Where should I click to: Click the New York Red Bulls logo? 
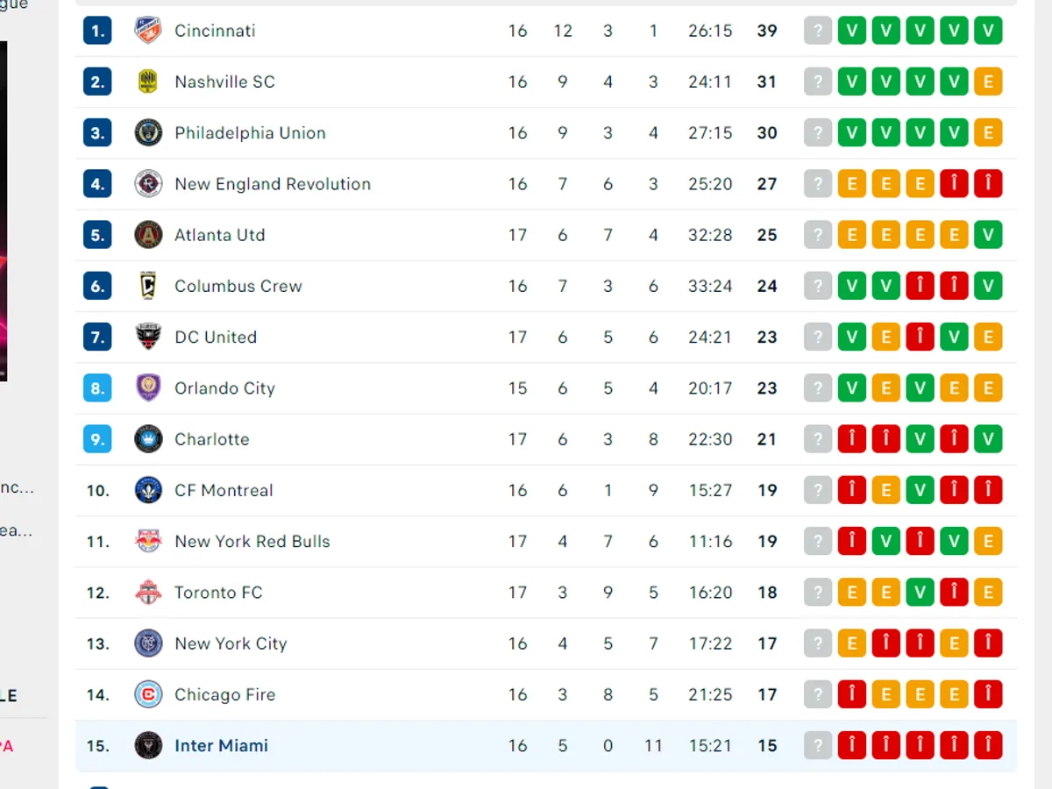coord(148,541)
